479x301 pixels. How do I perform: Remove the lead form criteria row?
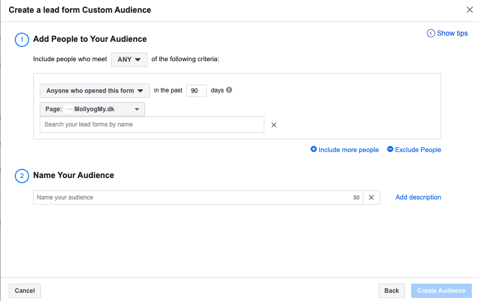(x=274, y=124)
